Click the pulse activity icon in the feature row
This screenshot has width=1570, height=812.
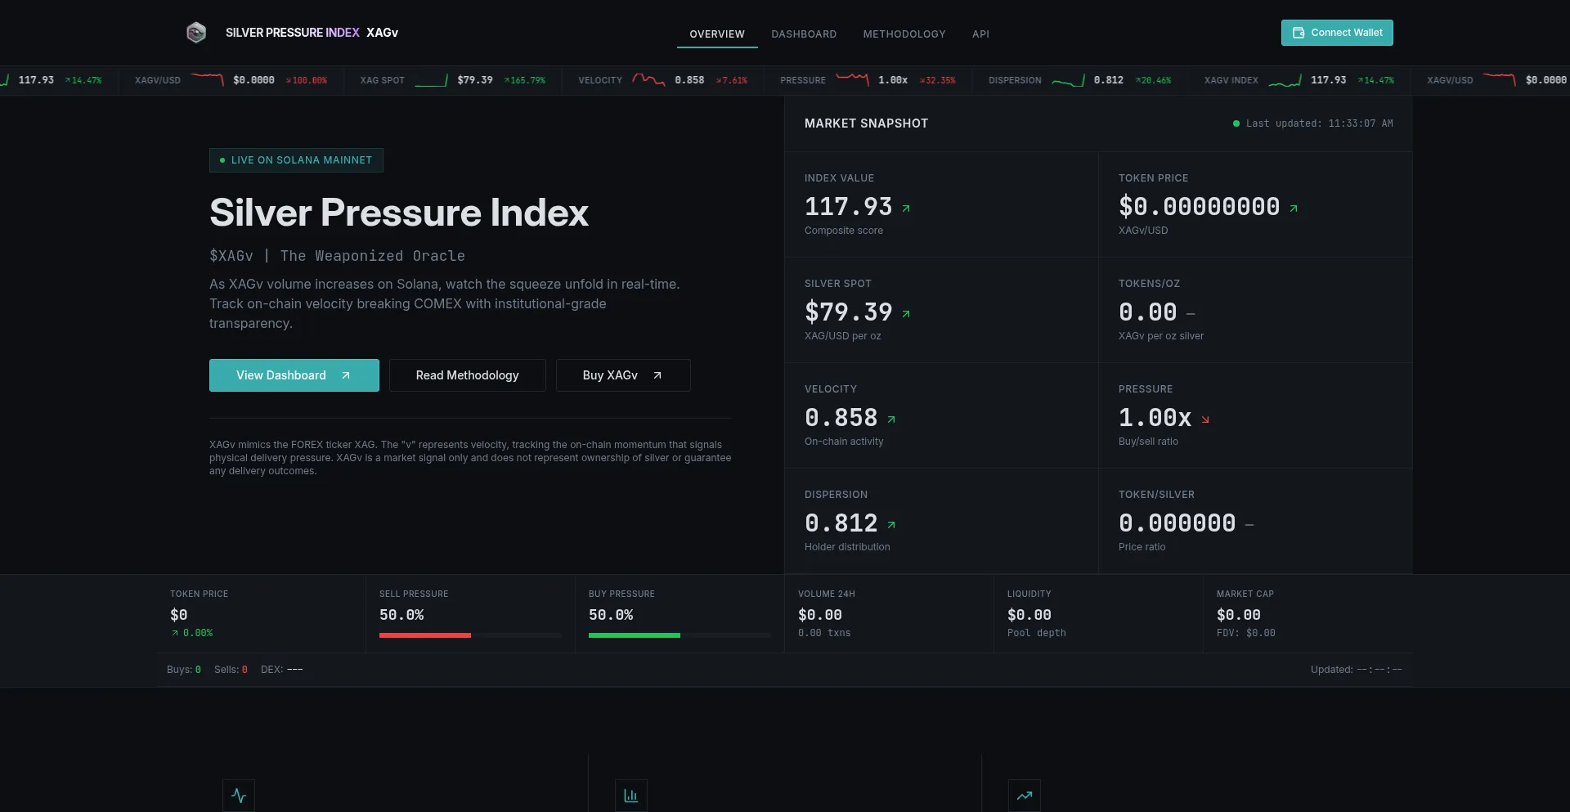coord(239,796)
